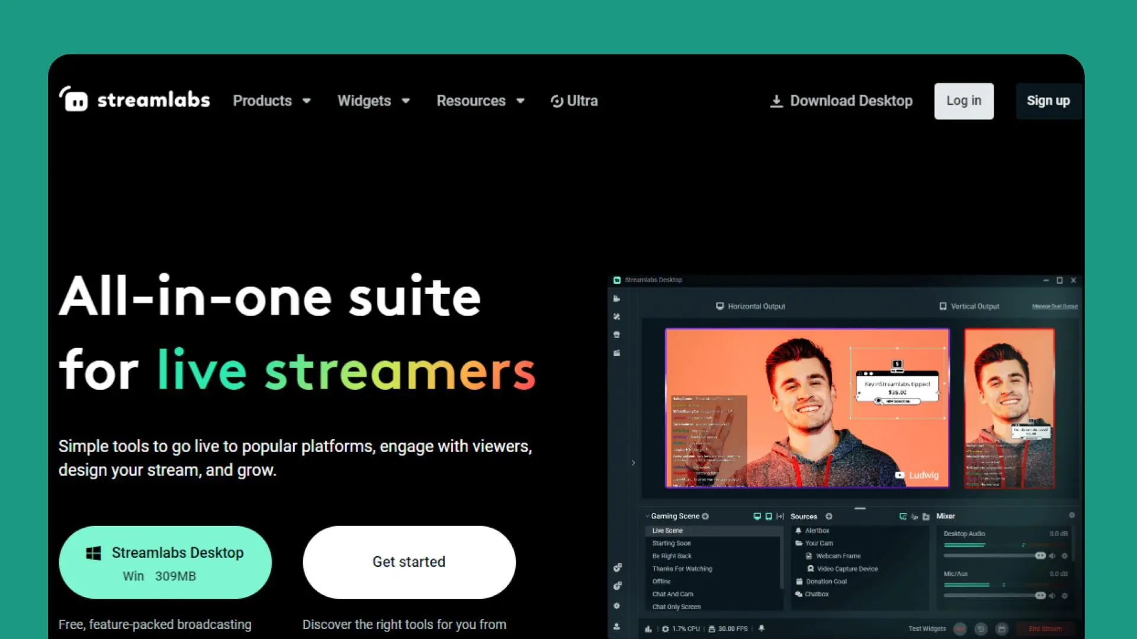This screenshot has height=639, width=1137.
Task: Click the Streamlabs logo icon
Action: coord(73,99)
